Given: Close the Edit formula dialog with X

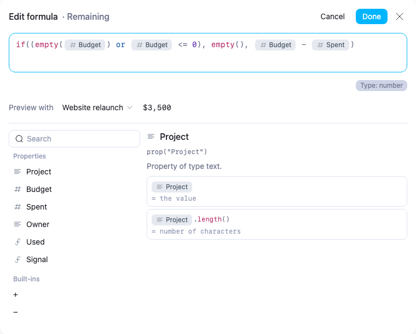Looking at the screenshot, I should (x=400, y=16).
